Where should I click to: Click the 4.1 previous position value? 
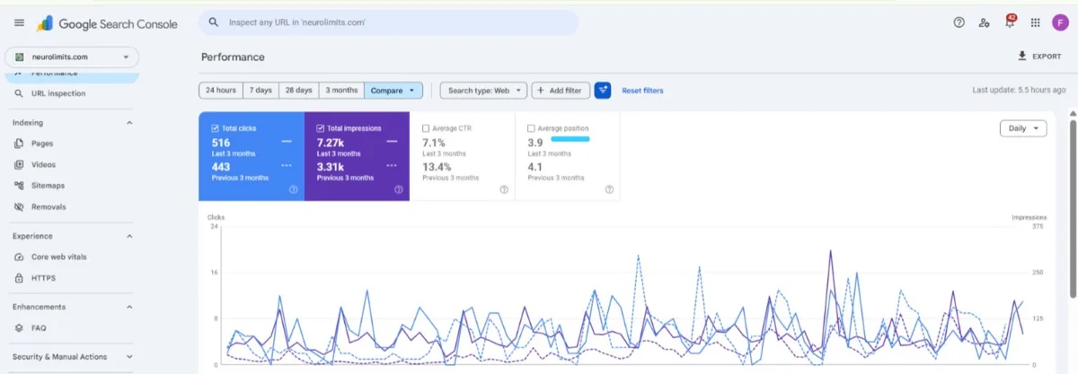535,167
